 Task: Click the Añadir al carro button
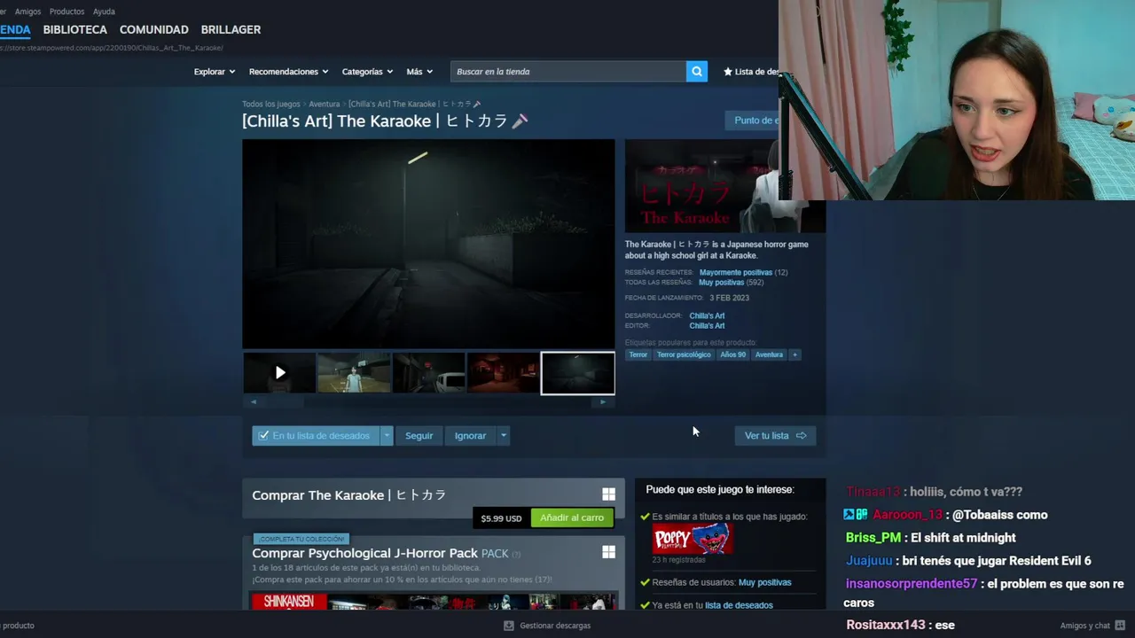tap(572, 517)
